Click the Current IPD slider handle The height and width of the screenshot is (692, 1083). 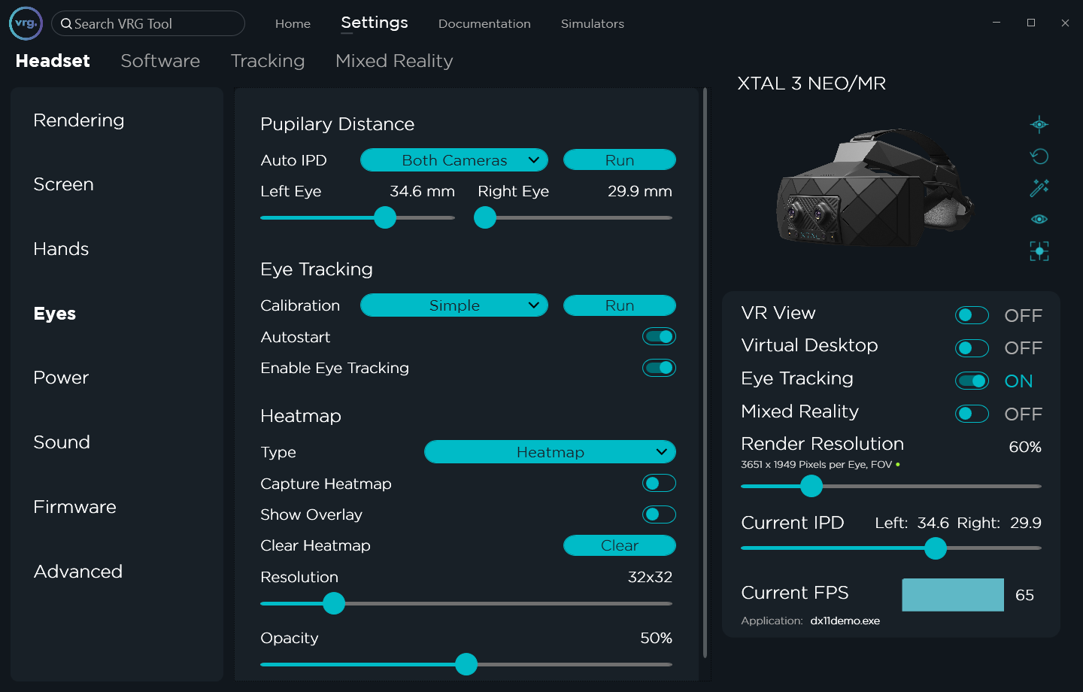click(x=936, y=548)
